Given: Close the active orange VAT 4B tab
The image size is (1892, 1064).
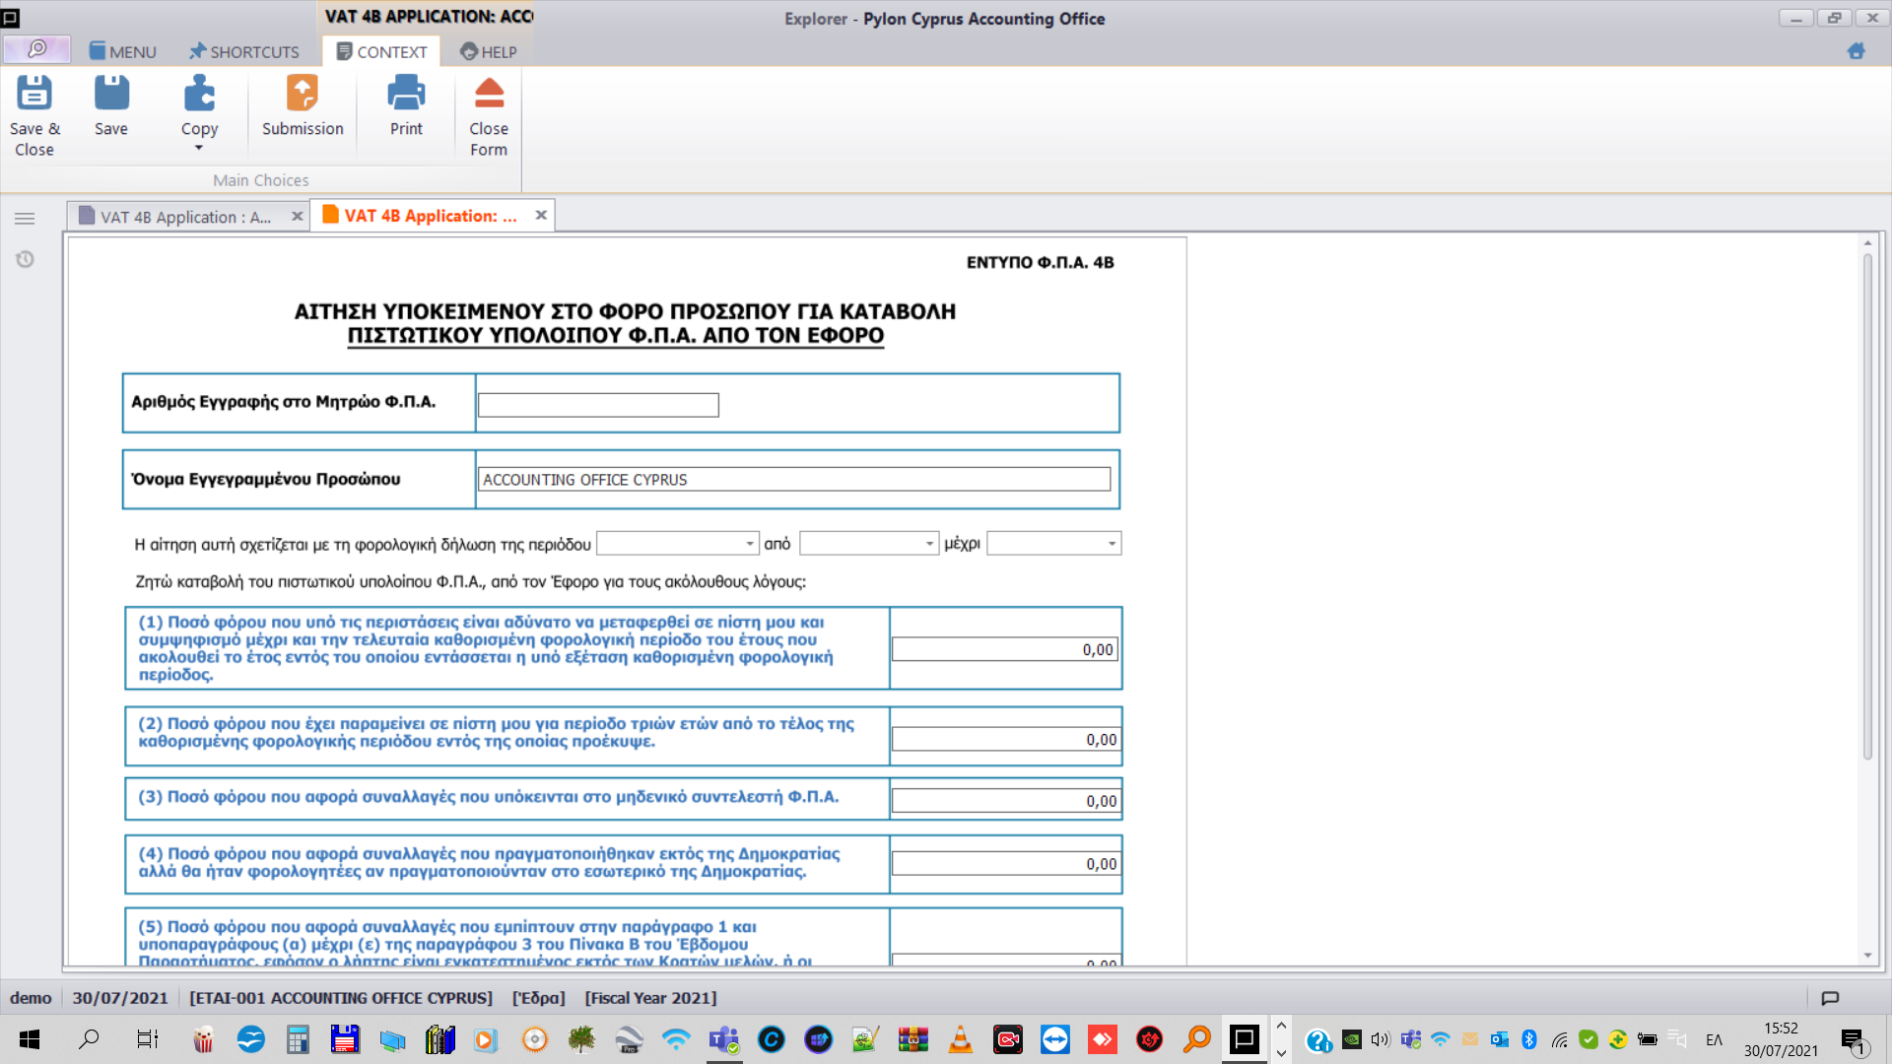Looking at the screenshot, I should click(541, 215).
